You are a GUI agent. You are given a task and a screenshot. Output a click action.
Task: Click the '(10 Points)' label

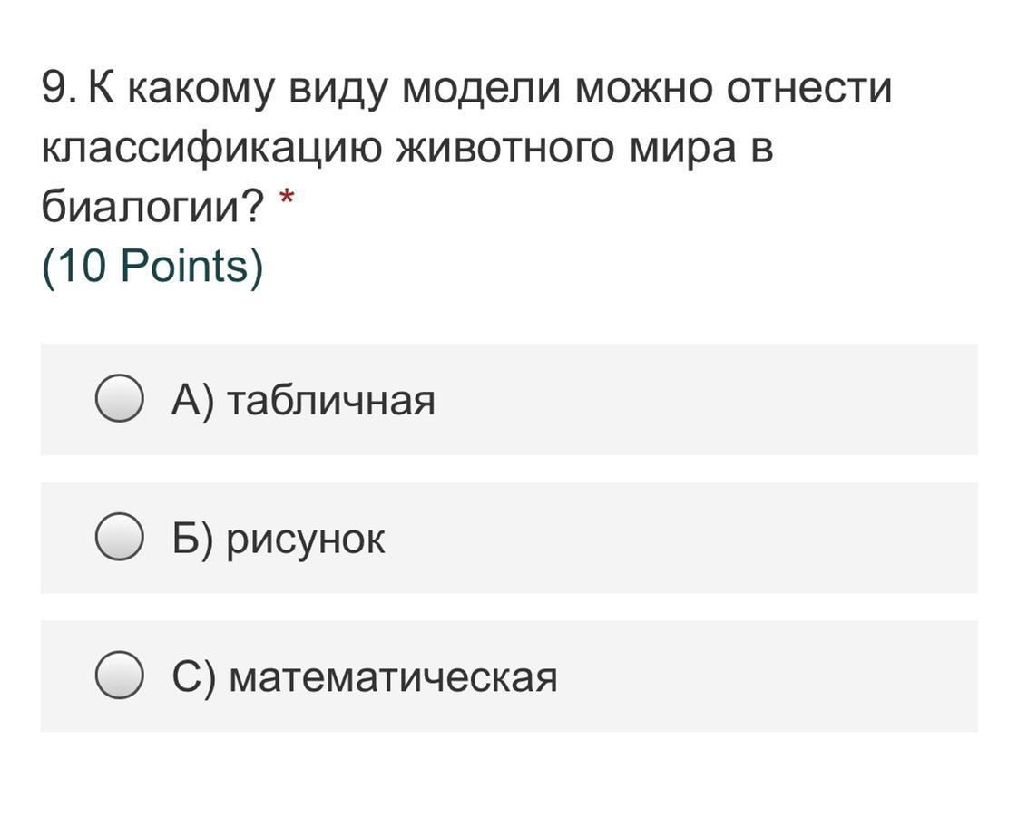coord(152,266)
